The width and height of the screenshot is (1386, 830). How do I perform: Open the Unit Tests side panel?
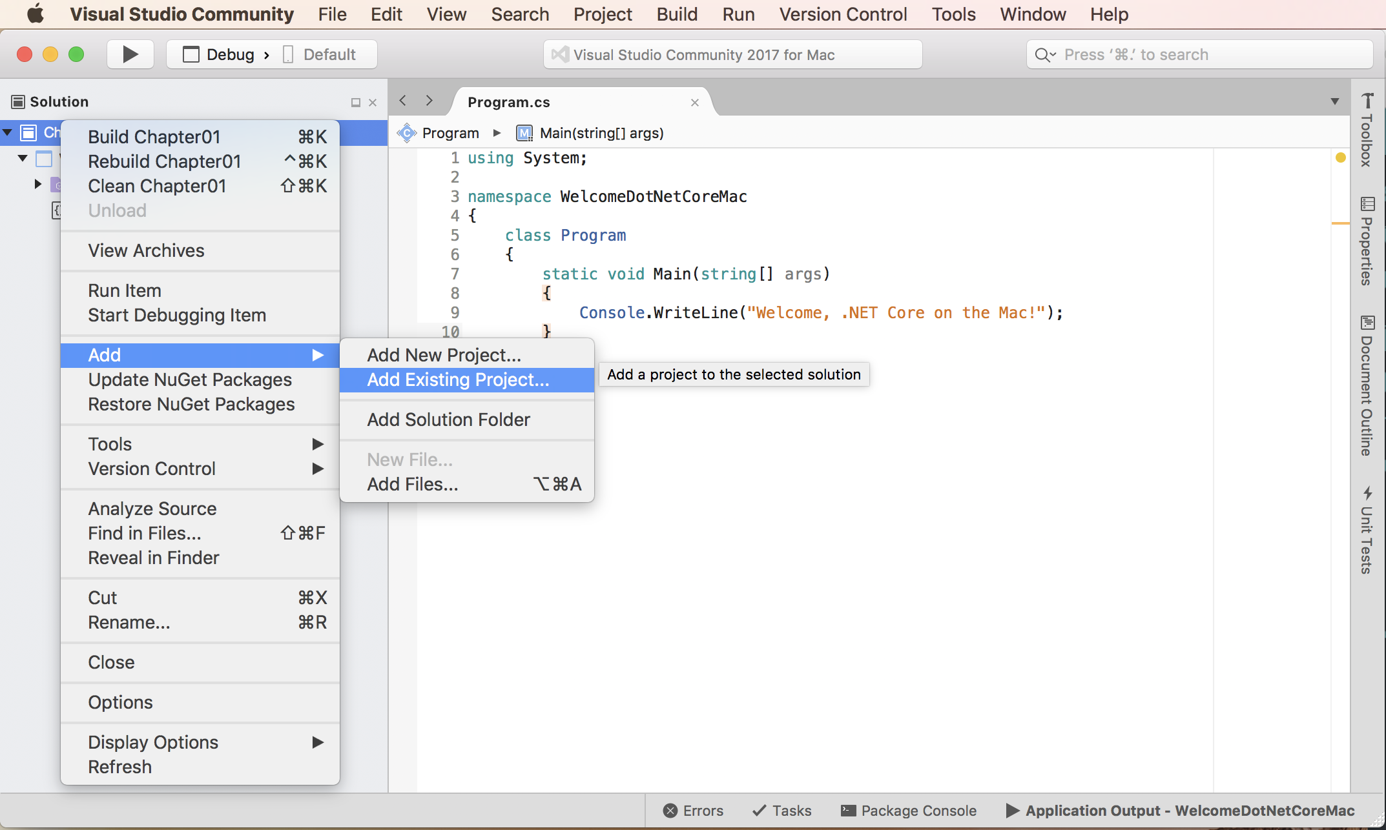[x=1367, y=530]
